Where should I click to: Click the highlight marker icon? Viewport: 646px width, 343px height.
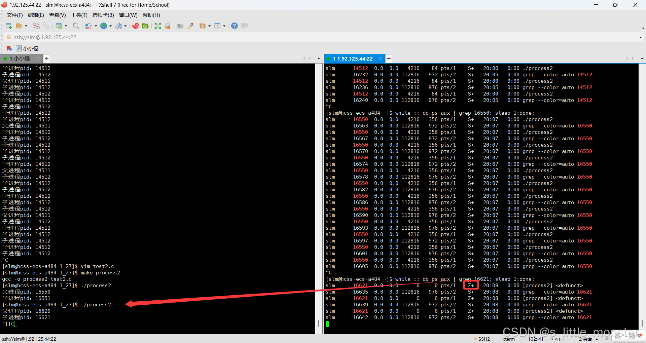tap(190, 26)
